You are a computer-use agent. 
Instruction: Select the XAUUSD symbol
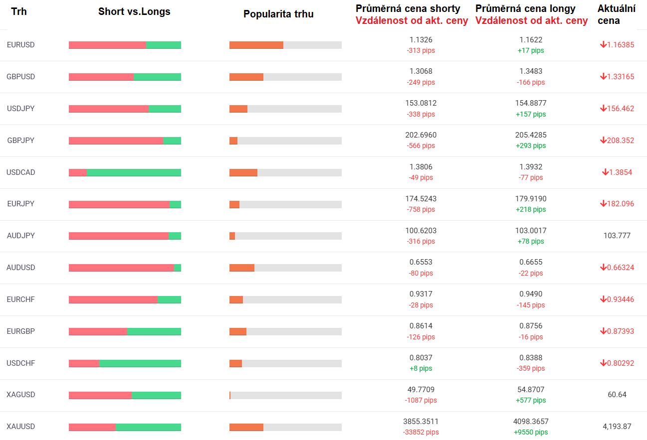pos(21,427)
